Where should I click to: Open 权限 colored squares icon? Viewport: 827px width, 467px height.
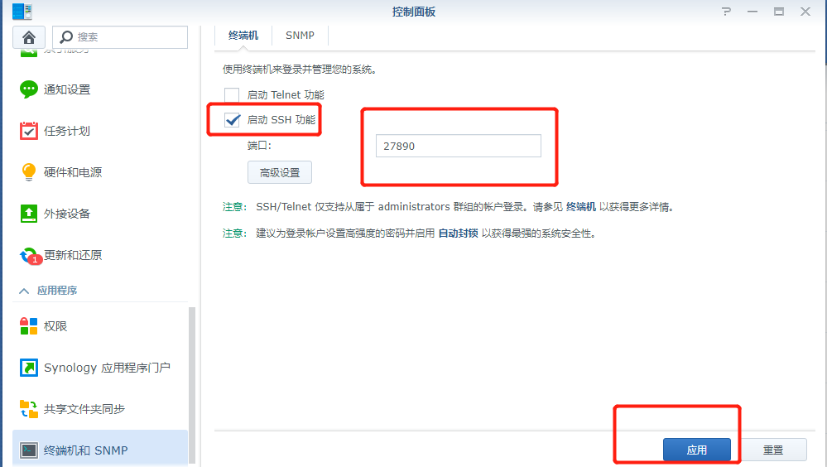coord(28,326)
